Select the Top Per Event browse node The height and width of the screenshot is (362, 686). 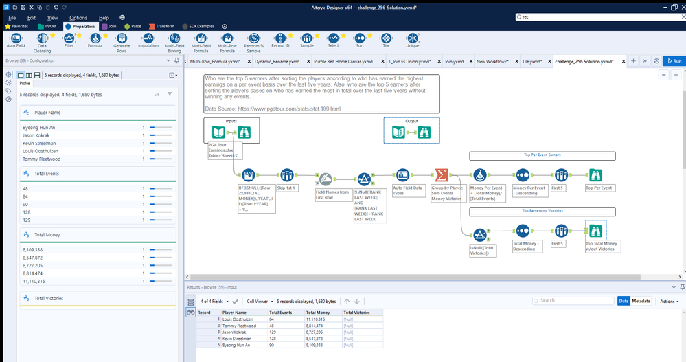point(595,175)
